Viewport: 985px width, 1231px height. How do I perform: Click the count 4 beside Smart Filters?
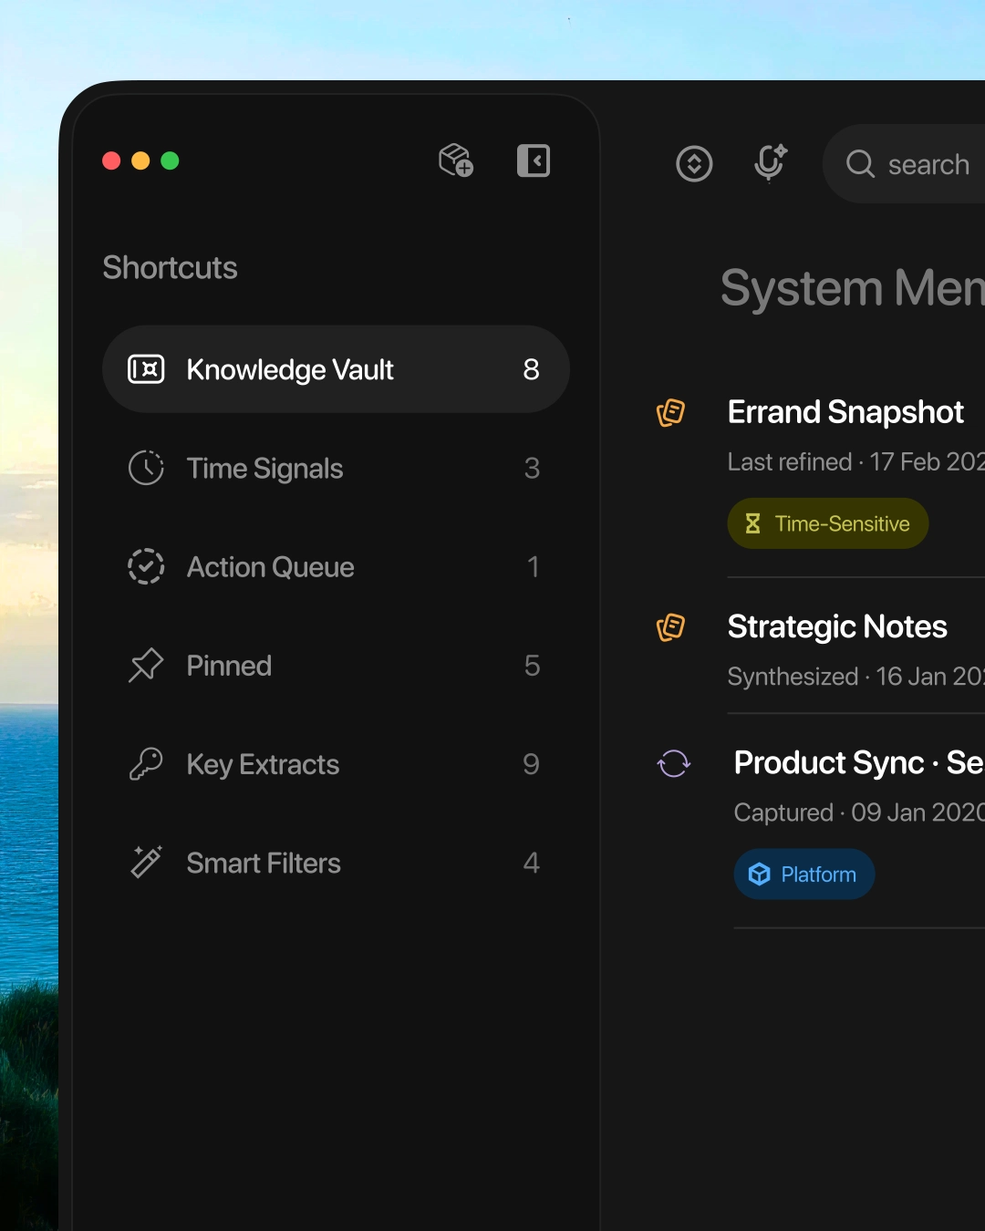tap(532, 863)
